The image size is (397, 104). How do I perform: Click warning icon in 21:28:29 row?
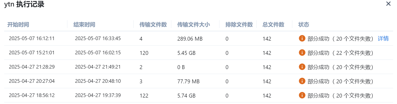point(302,67)
